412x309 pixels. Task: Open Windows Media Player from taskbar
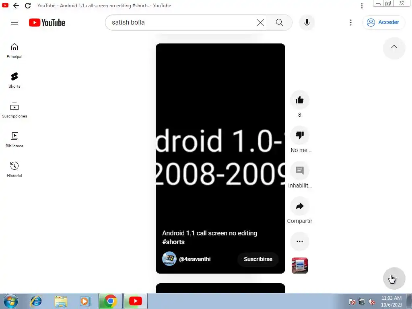point(85,301)
